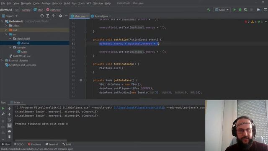Open the Build tool window
Image resolution: width=268 pixels, height=151 pixels.
(x=67, y=144)
